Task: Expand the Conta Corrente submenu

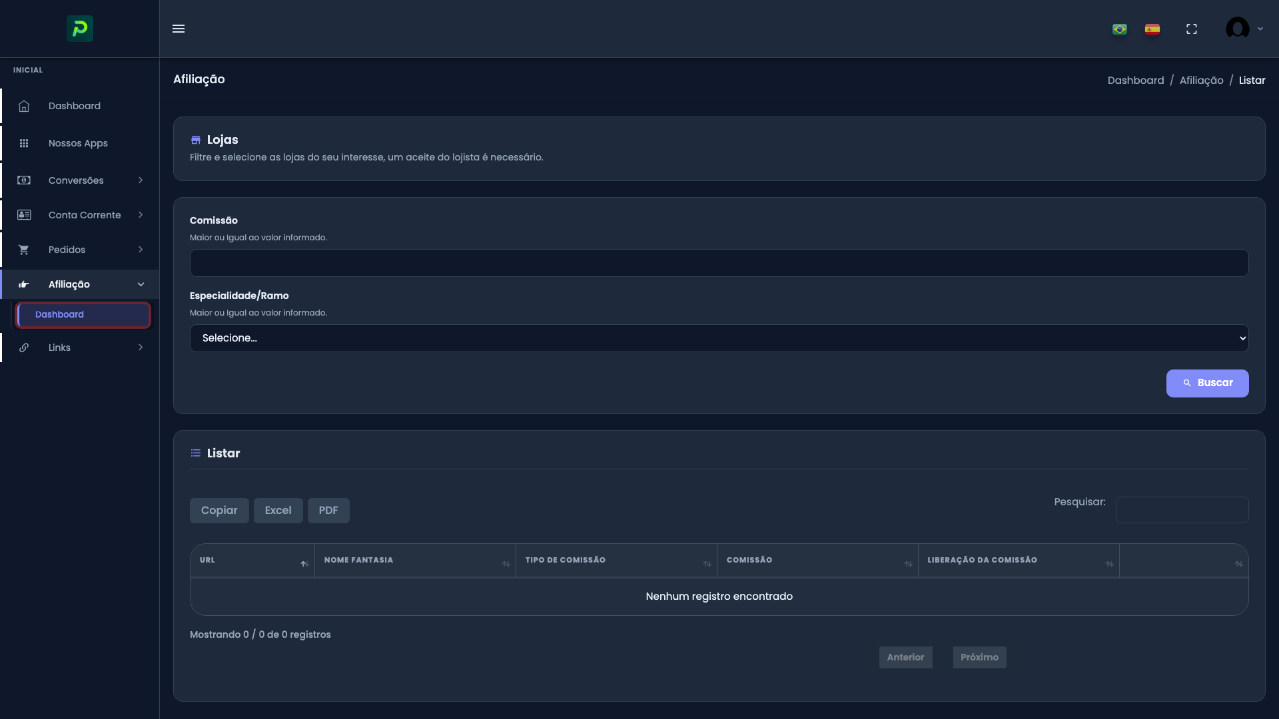Action: (85, 215)
